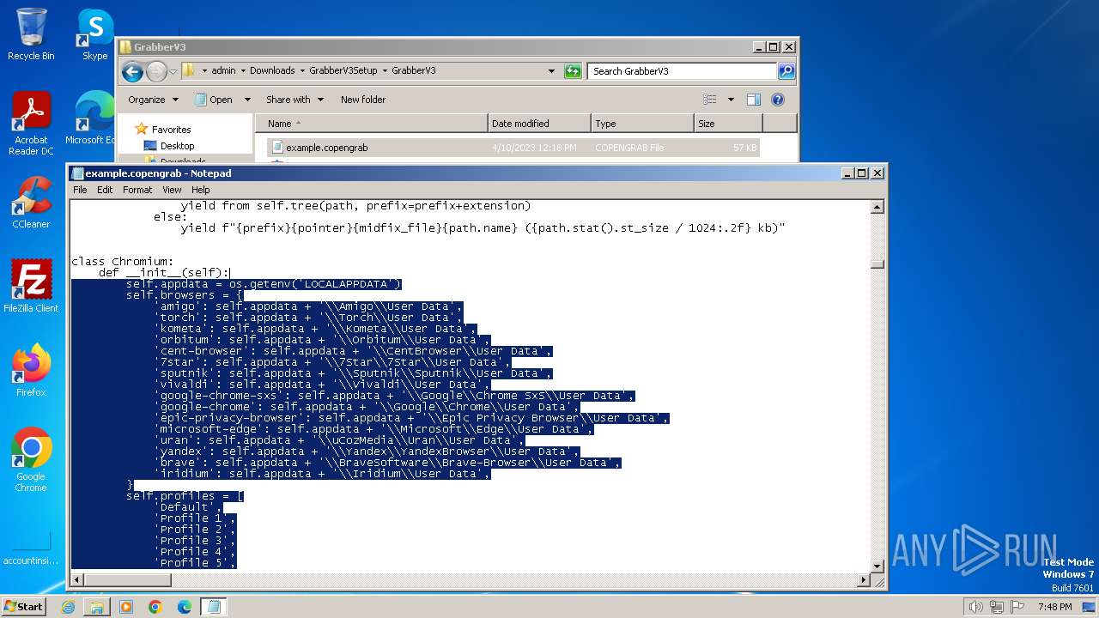This screenshot has height=618, width=1099.
Task: Open FileZilla Client desktop icon
Action: pos(31,287)
